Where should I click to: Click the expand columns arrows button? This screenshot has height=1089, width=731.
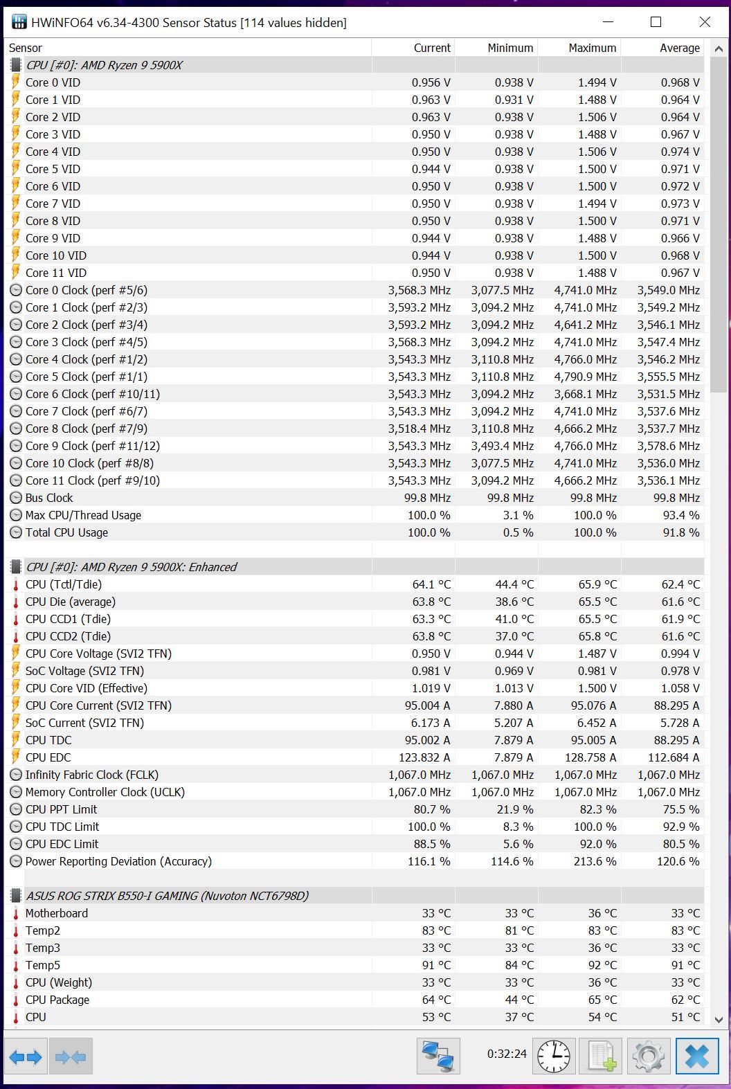tap(26, 1056)
